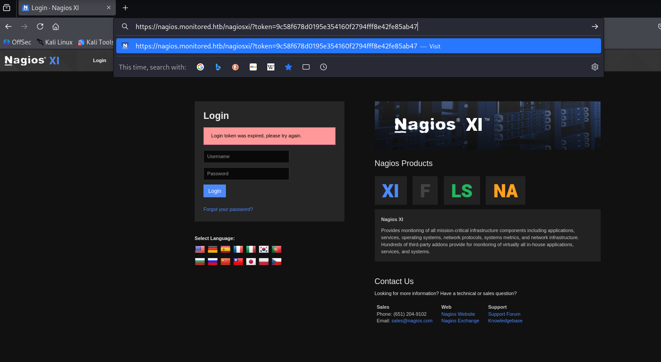Open the Support Forum link

pos(504,314)
